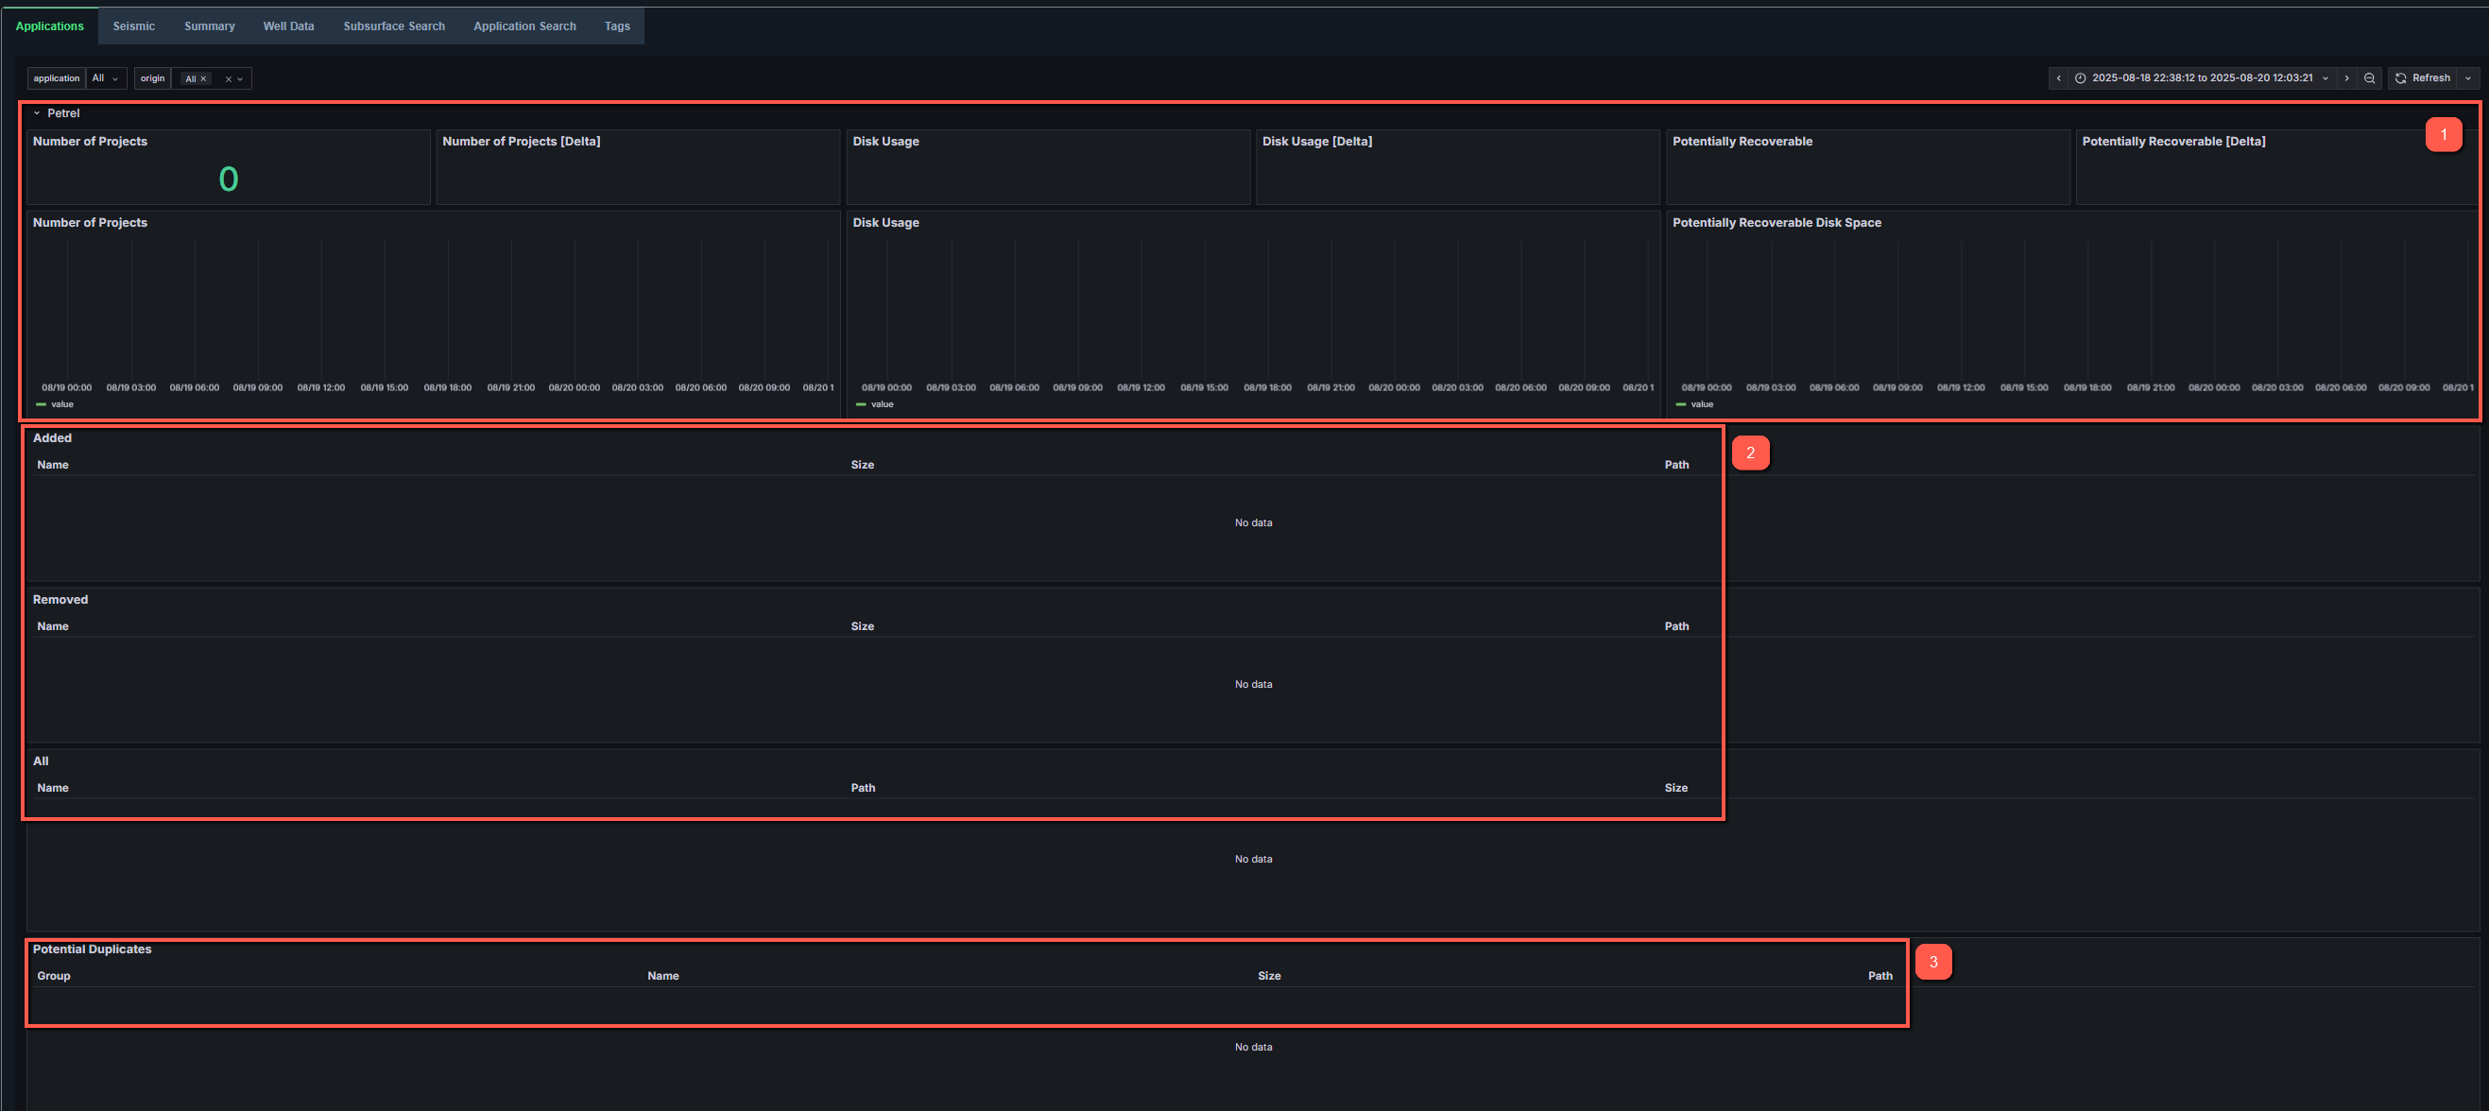Open the application variable dropdown
This screenshot has height=1111, width=2489.
tap(105, 78)
